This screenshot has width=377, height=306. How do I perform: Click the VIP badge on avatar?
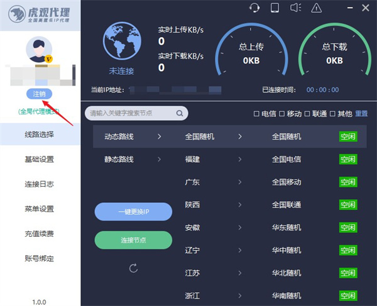(48, 58)
